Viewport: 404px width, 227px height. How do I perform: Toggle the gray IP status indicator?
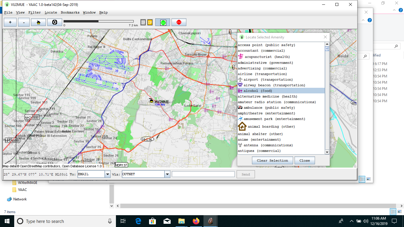143,22
